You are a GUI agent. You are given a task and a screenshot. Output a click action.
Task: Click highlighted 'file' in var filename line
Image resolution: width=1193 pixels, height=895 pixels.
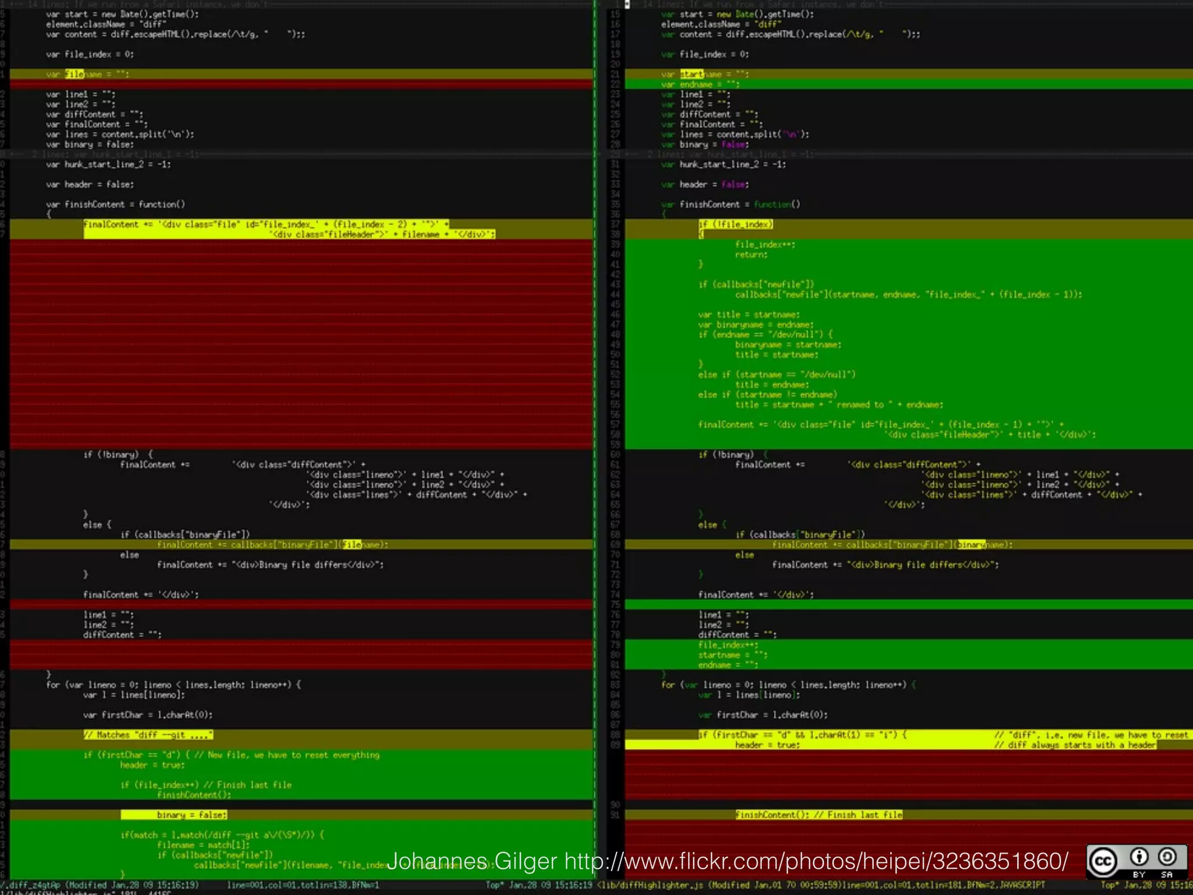click(74, 74)
